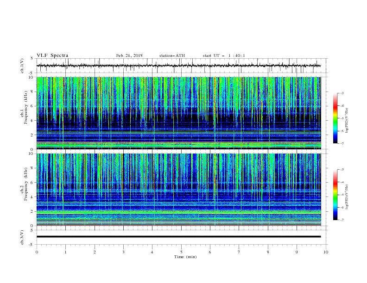This screenshot has height=283, width=367.
Task: Click time axis tick label '5'
Action: pos(181,252)
